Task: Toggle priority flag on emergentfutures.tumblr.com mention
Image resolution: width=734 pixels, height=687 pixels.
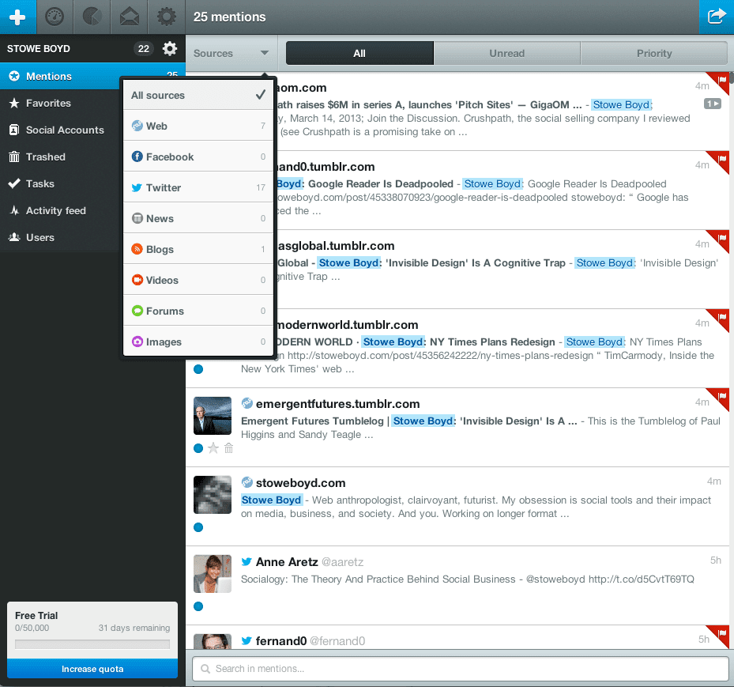Action: click(721, 398)
